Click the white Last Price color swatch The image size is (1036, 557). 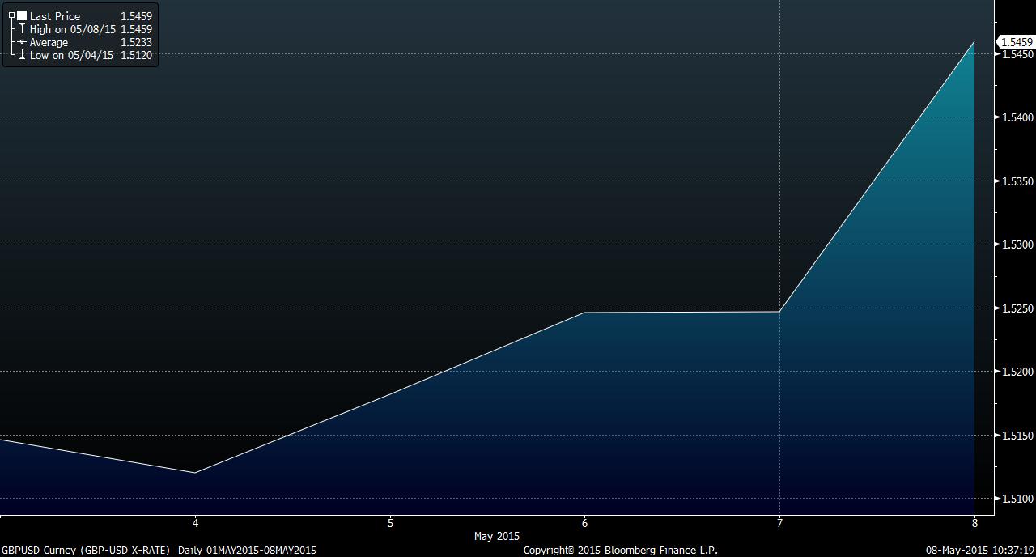pyautogui.click(x=22, y=15)
